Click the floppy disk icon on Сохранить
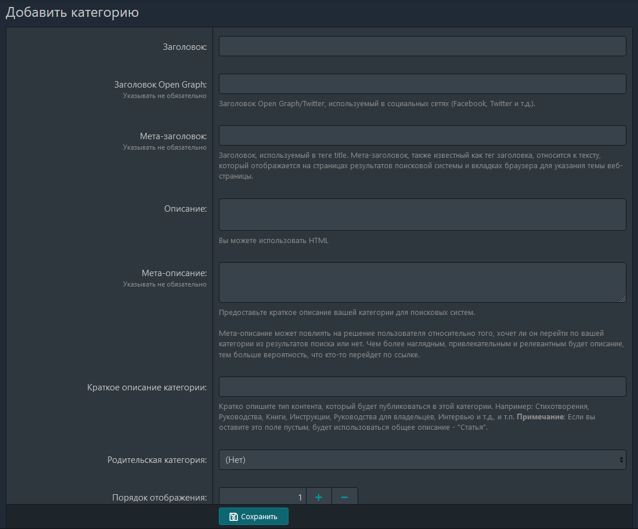Screen dimensions: 638x529 point(233,516)
